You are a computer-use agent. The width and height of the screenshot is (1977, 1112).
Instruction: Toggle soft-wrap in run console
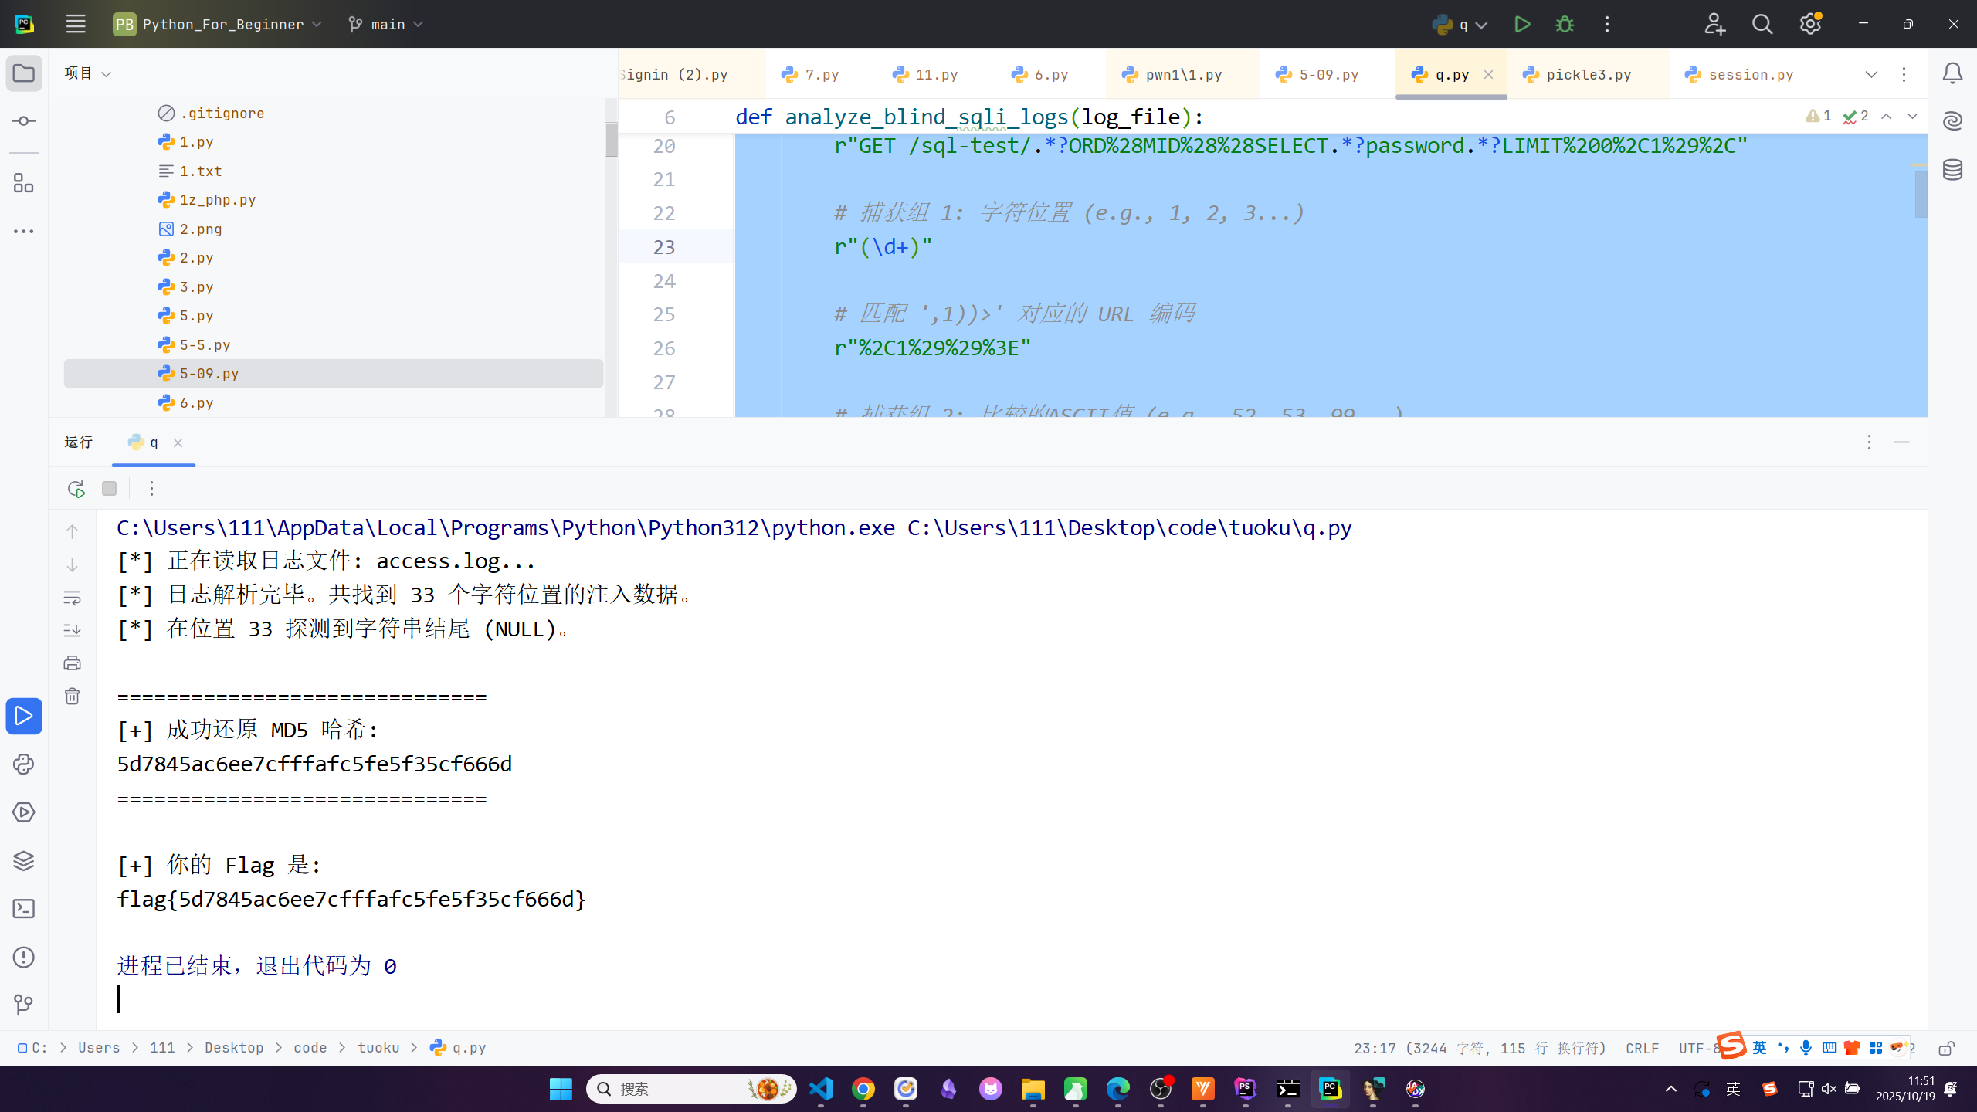pos(72,598)
